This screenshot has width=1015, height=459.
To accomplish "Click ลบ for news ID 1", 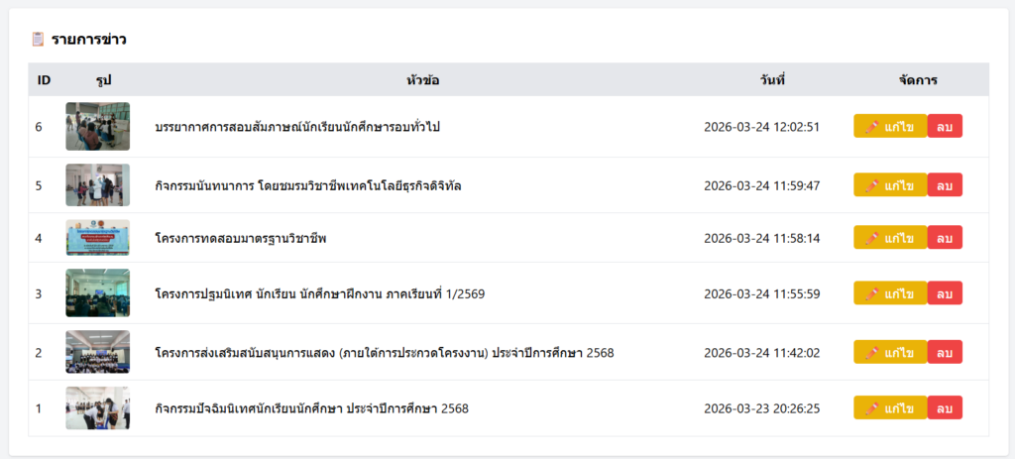I will coord(945,407).
